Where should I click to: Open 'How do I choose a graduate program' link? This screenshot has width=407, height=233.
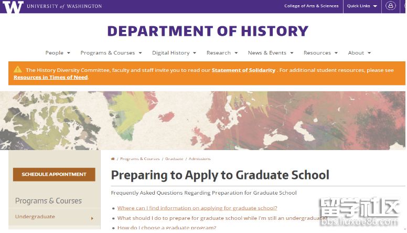167,228
